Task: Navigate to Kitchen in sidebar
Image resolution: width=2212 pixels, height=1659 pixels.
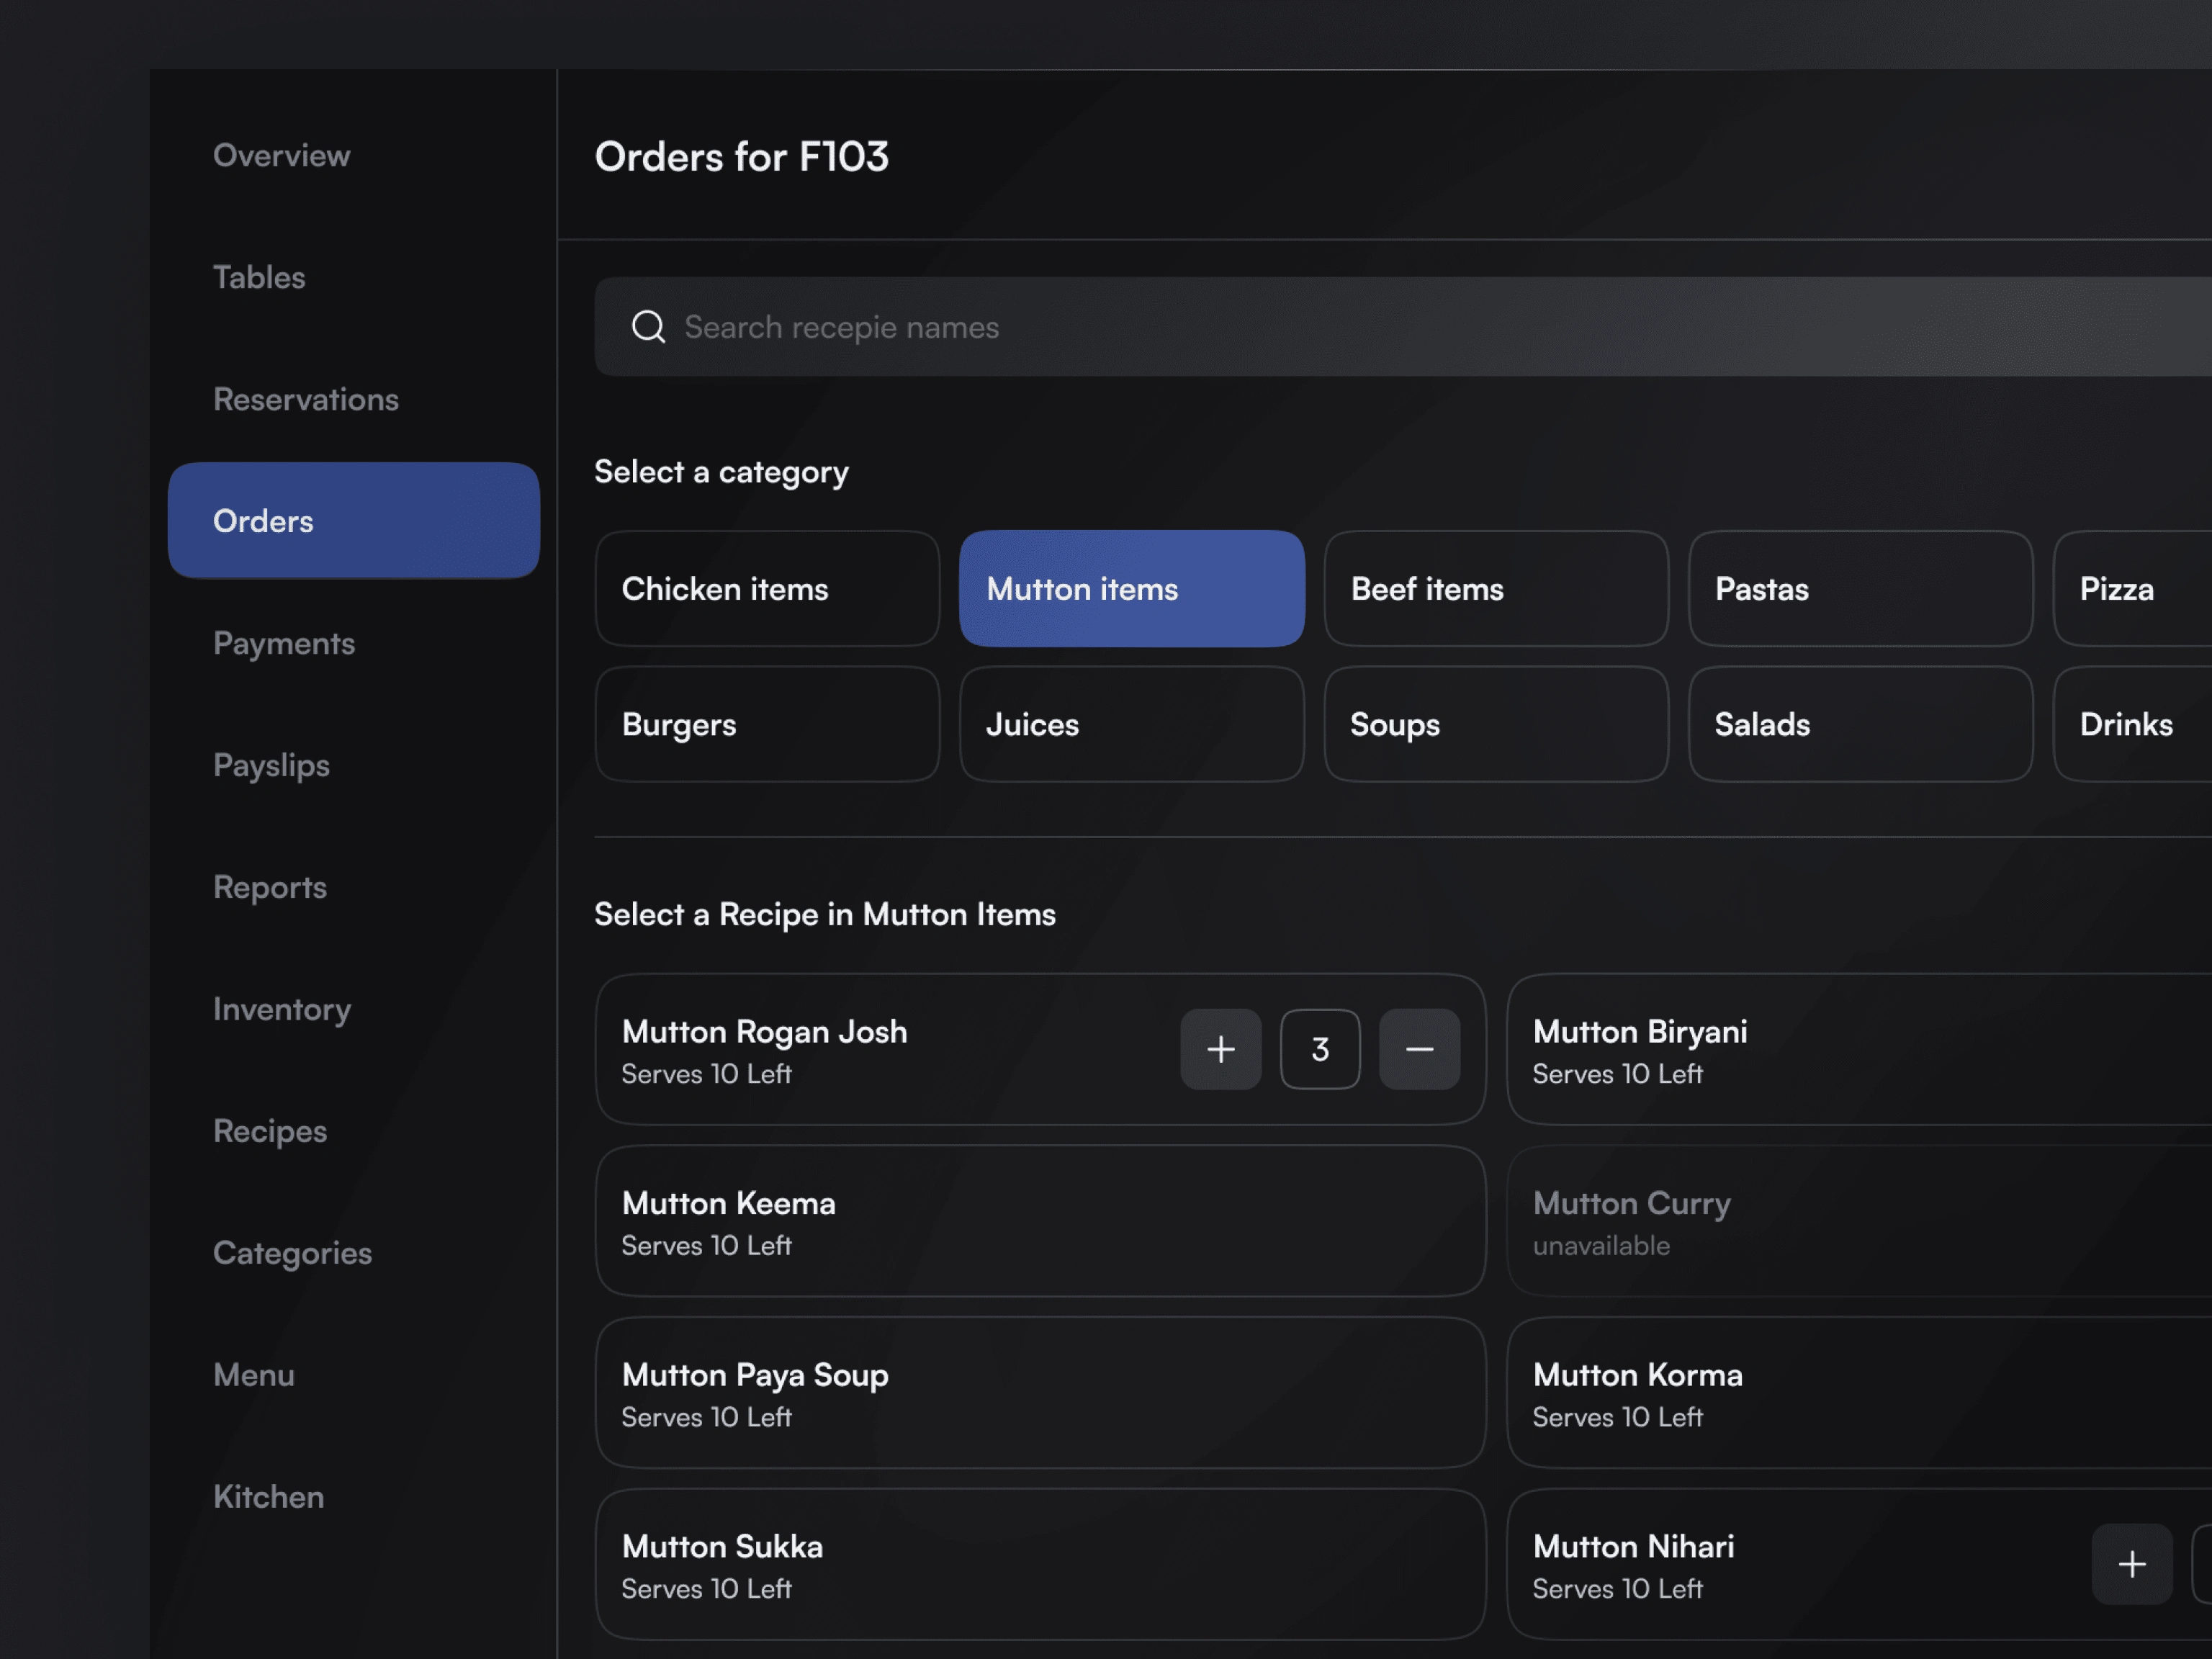Action: pos(269,1497)
